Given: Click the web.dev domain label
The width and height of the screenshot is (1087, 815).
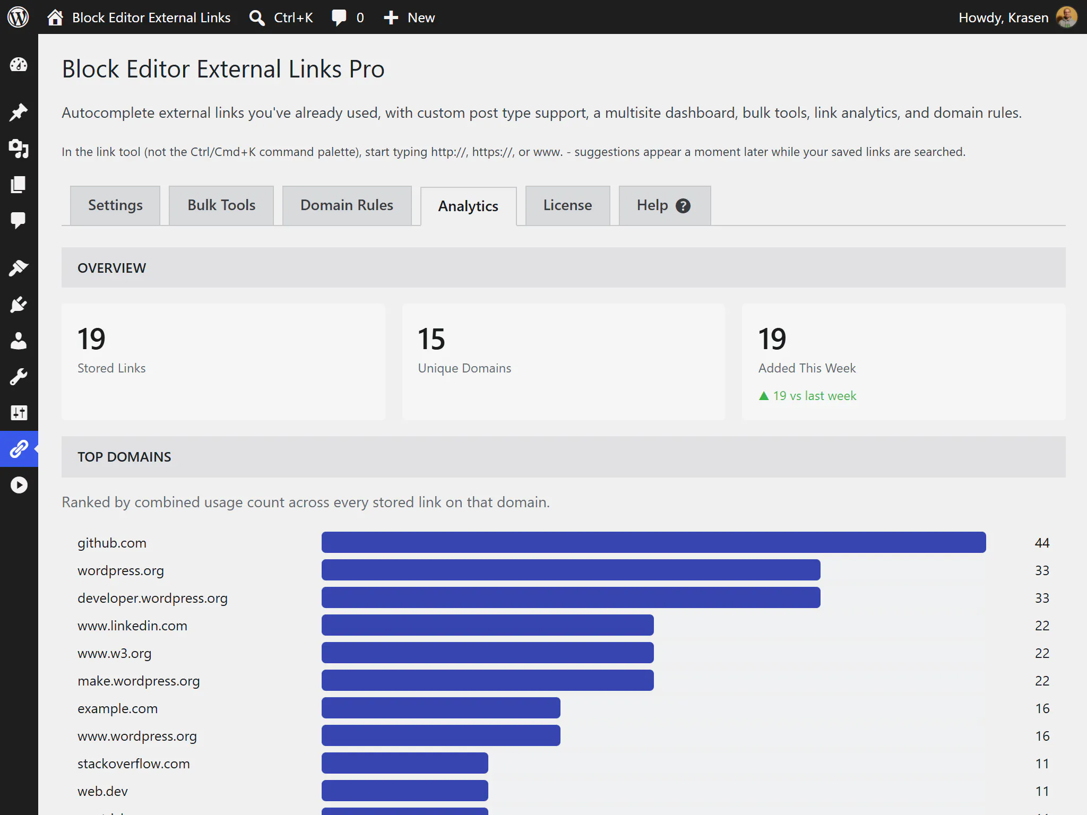Looking at the screenshot, I should pyautogui.click(x=102, y=791).
